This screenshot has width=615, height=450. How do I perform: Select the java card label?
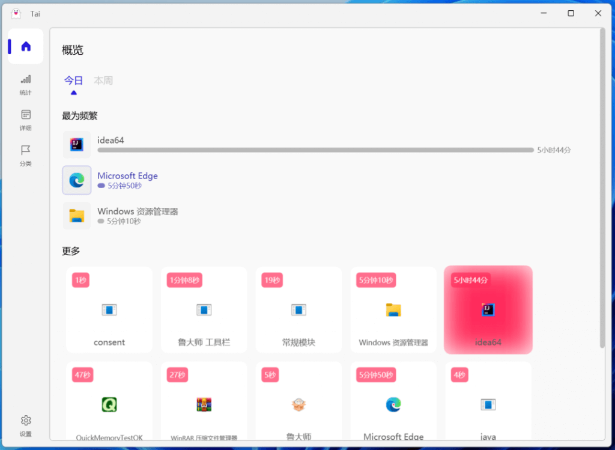(x=488, y=437)
